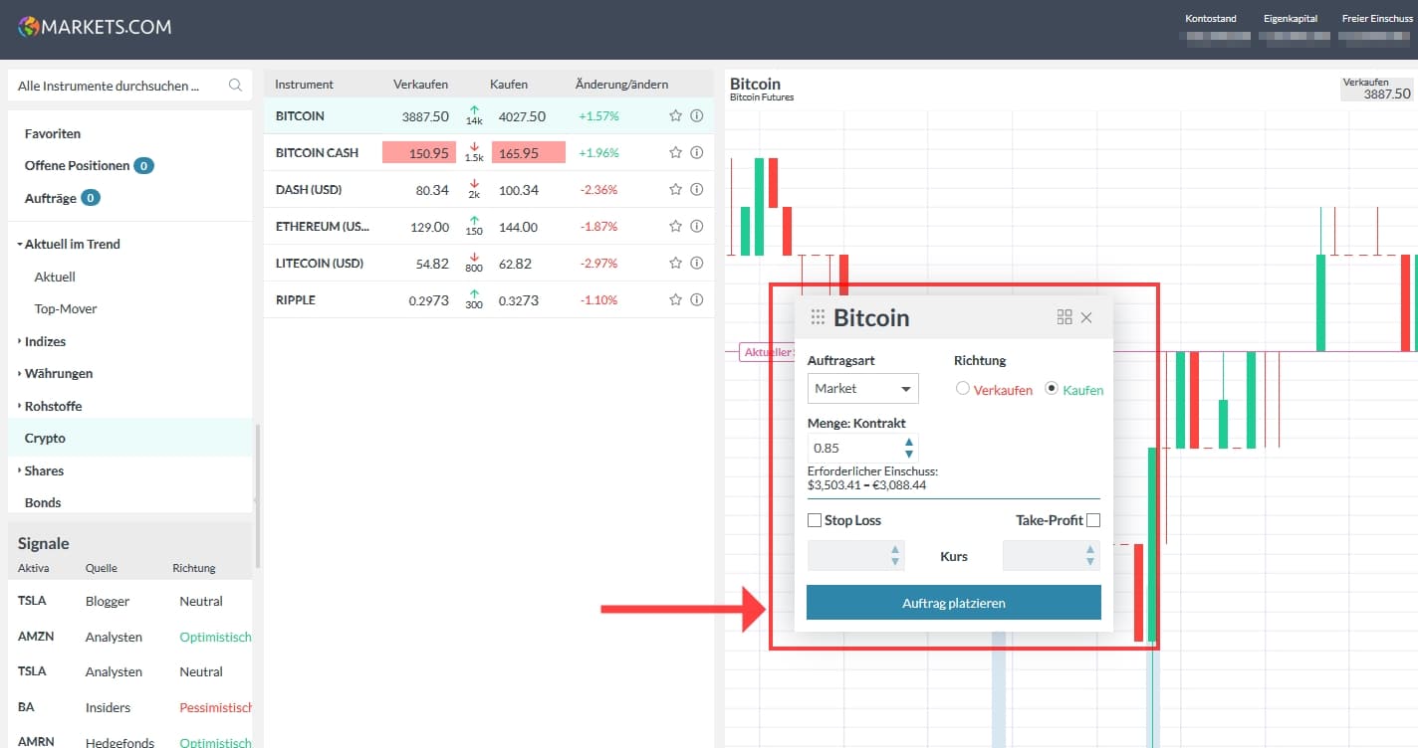Star BITCOIN CASH as favorite
Image resolution: width=1418 pixels, height=748 pixels.
tap(675, 153)
